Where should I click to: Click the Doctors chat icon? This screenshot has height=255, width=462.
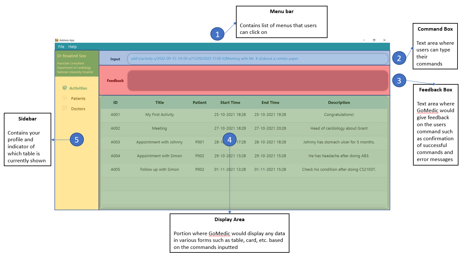65,108
